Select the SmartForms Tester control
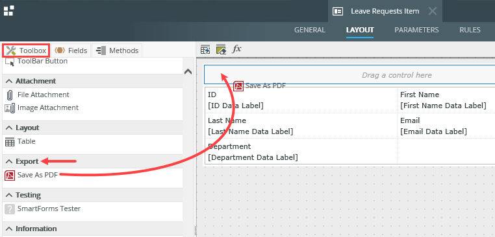The height and width of the screenshot is (237, 495). 43,209
